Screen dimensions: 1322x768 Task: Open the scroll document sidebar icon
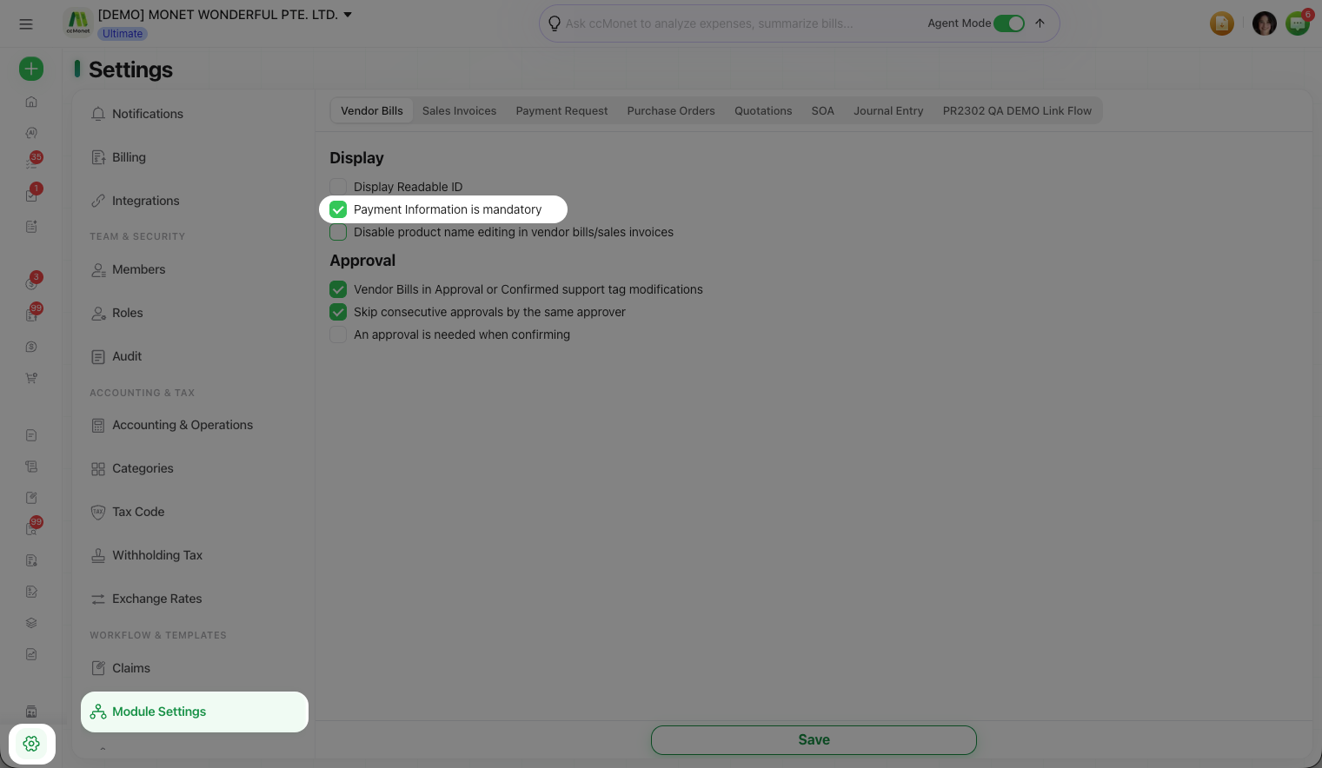[x=31, y=467]
